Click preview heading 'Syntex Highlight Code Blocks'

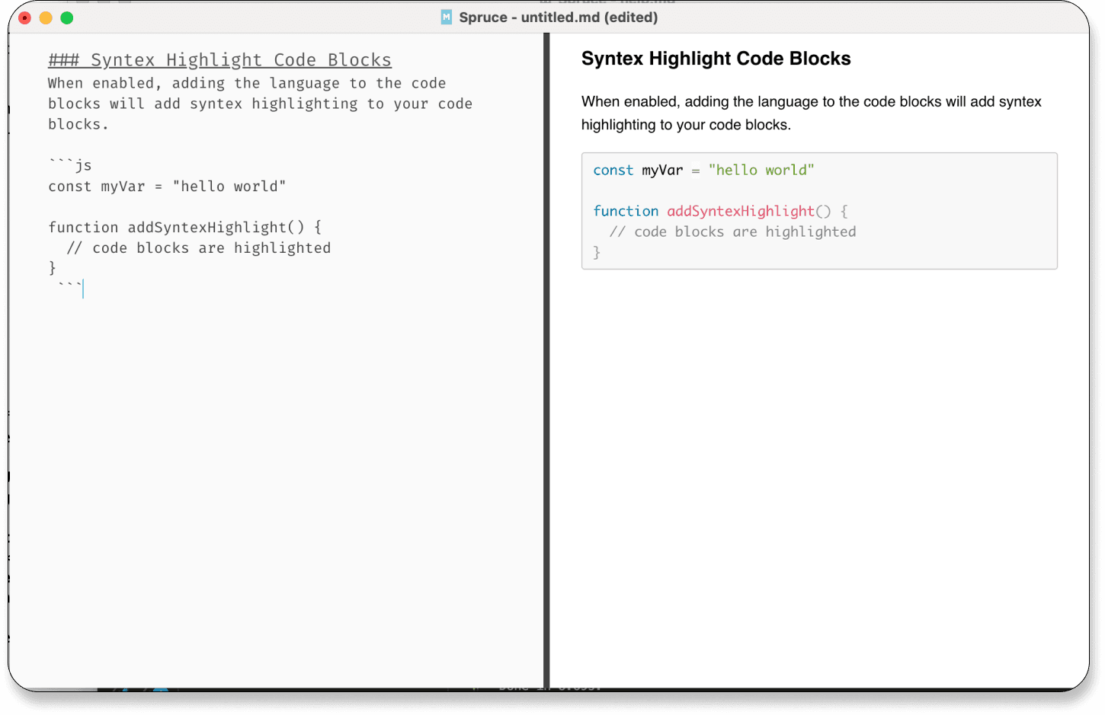pyautogui.click(x=716, y=59)
